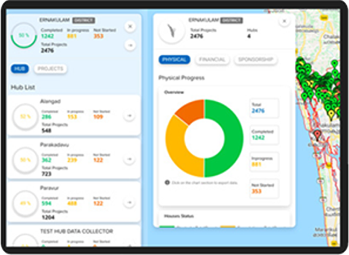Expand the Houses Status section
Screen dimensions: 349x255
tap(224, 217)
